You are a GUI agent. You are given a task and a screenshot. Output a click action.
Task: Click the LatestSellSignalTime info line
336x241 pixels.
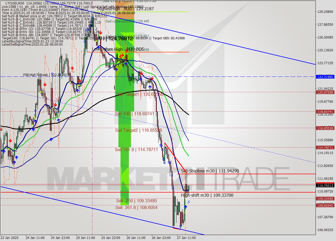[x=32, y=45]
